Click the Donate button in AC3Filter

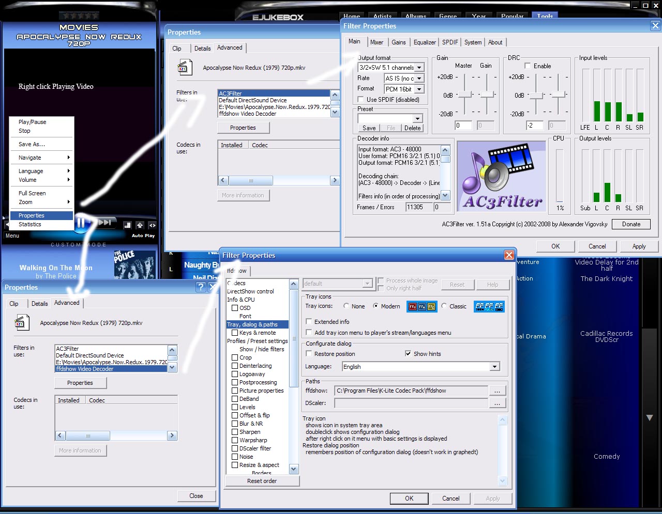(x=631, y=224)
